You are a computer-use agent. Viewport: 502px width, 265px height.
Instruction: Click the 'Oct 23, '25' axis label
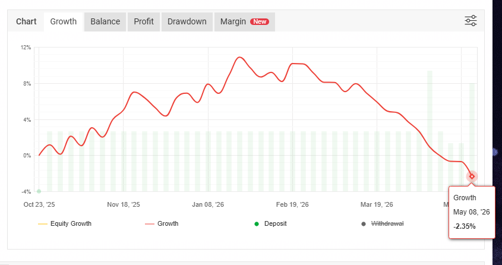39,205
